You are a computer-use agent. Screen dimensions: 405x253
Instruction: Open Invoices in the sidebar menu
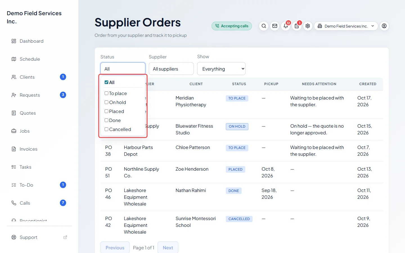pyautogui.click(x=39, y=149)
